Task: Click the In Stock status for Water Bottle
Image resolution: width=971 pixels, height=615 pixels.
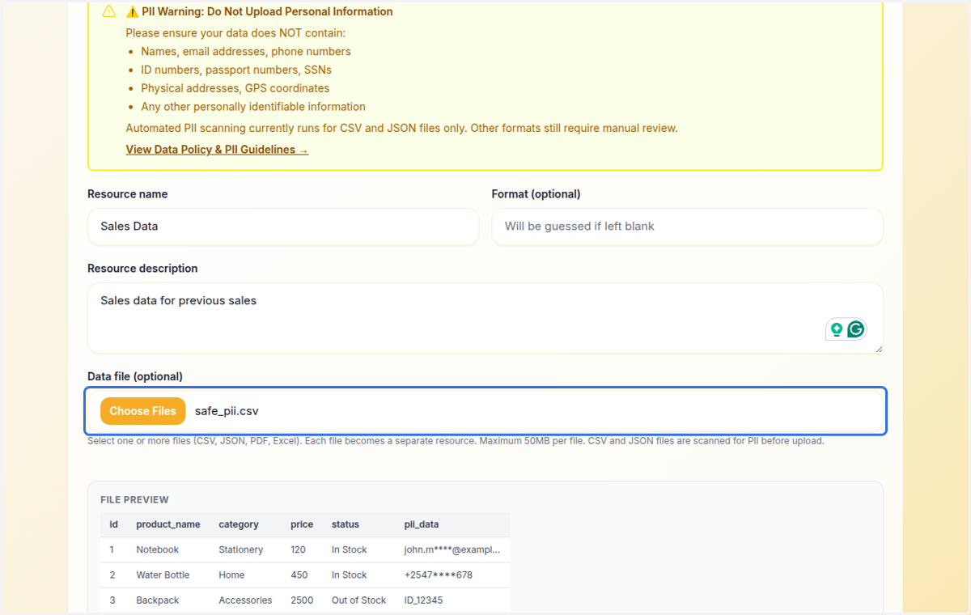Action: pyautogui.click(x=350, y=575)
